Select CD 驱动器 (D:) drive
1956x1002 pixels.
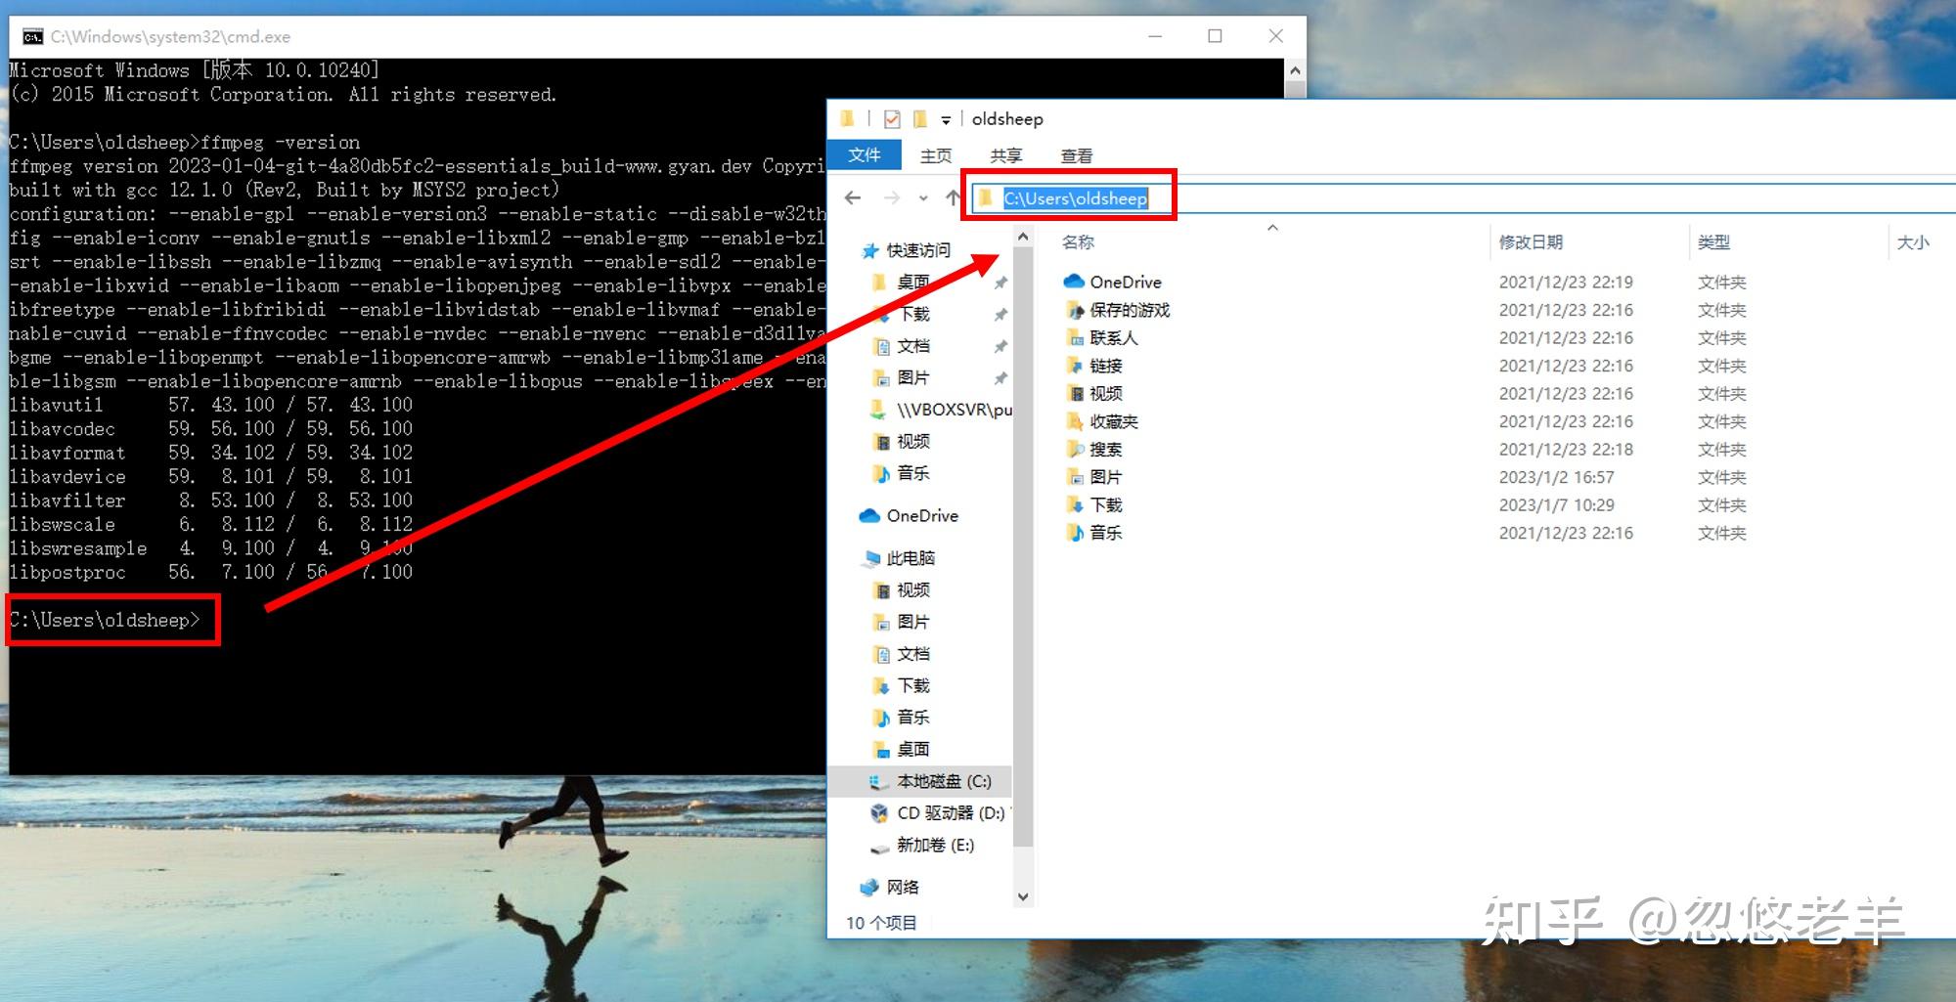pos(939,813)
